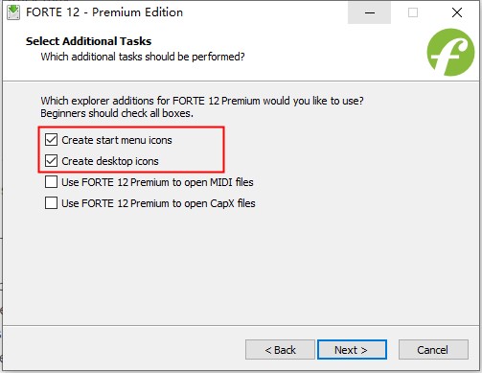Uncheck the Create start menu icons checkbox

pyautogui.click(x=51, y=140)
